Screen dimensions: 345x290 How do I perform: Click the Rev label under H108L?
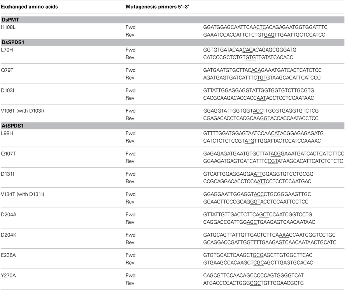point(130,35)
